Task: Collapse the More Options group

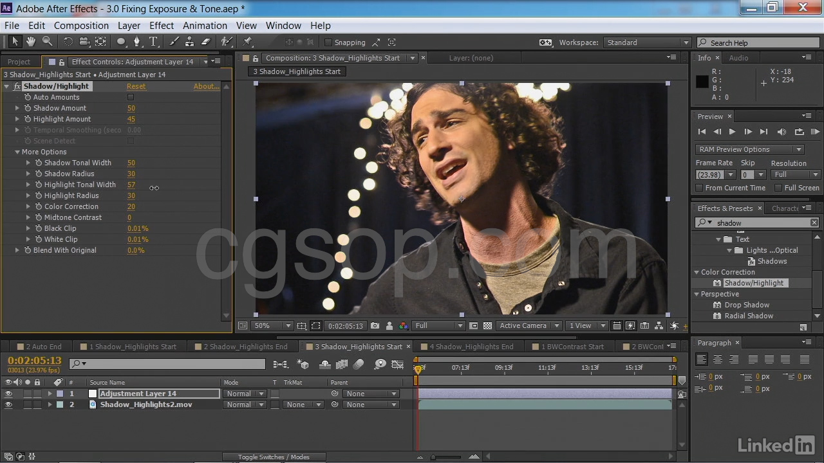Action: tap(17, 152)
